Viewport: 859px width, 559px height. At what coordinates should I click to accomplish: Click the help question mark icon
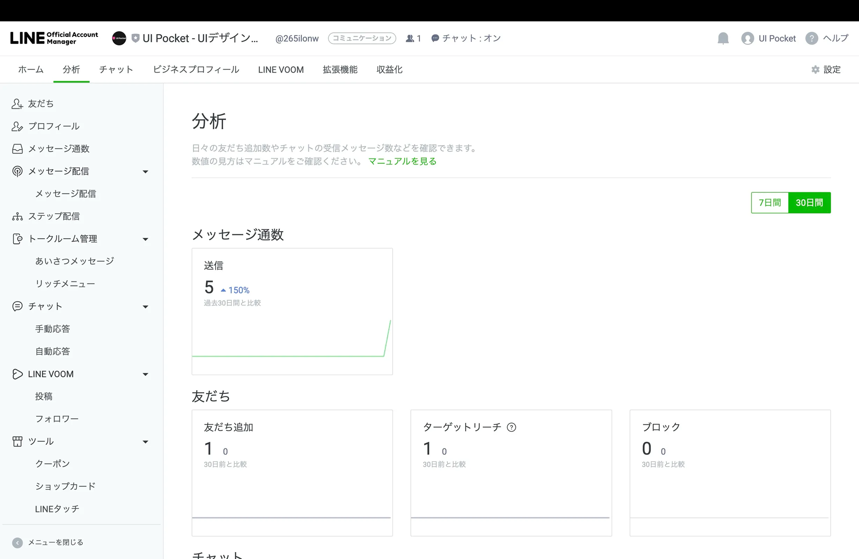tap(812, 38)
